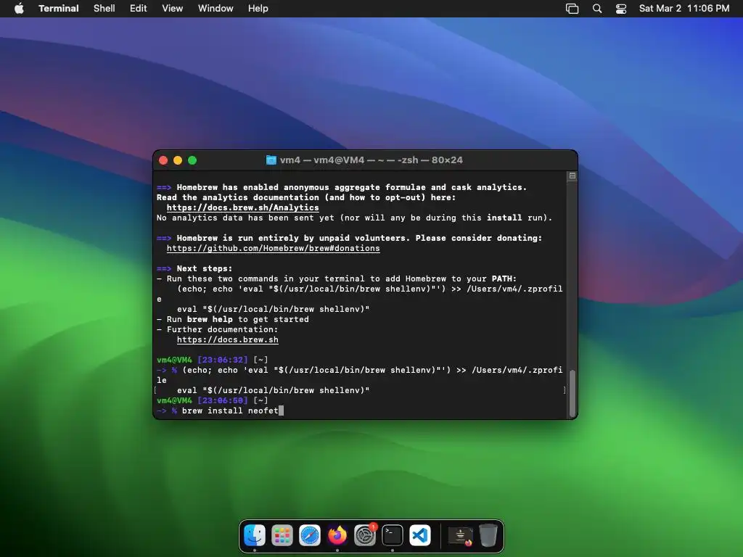Open the Terminal app menu
The width and height of the screenshot is (743, 557).
59,9
